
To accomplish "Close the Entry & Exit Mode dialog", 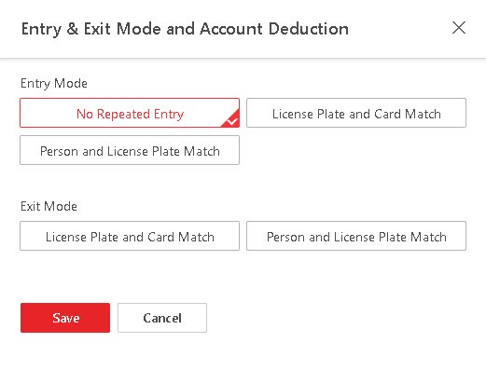I will pyautogui.click(x=459, y=28).
